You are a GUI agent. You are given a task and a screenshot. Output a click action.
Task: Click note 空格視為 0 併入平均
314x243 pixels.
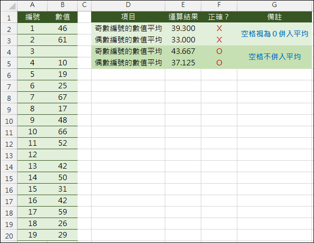(x=274, y=34)
